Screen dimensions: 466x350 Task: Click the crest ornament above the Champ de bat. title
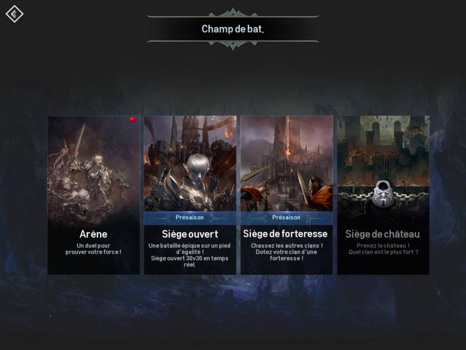(x=233, y=12)
